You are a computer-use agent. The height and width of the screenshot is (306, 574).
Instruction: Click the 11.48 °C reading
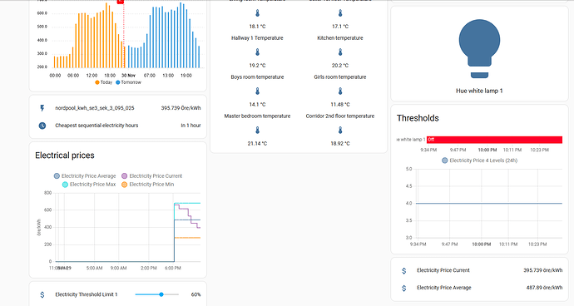click(340, 105)
